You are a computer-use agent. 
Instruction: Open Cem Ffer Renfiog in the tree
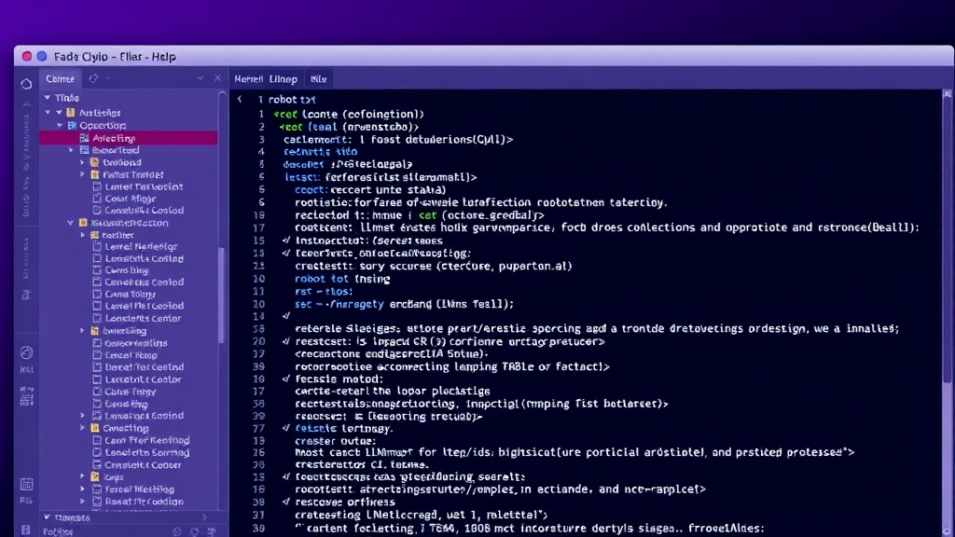coord(146,440)
